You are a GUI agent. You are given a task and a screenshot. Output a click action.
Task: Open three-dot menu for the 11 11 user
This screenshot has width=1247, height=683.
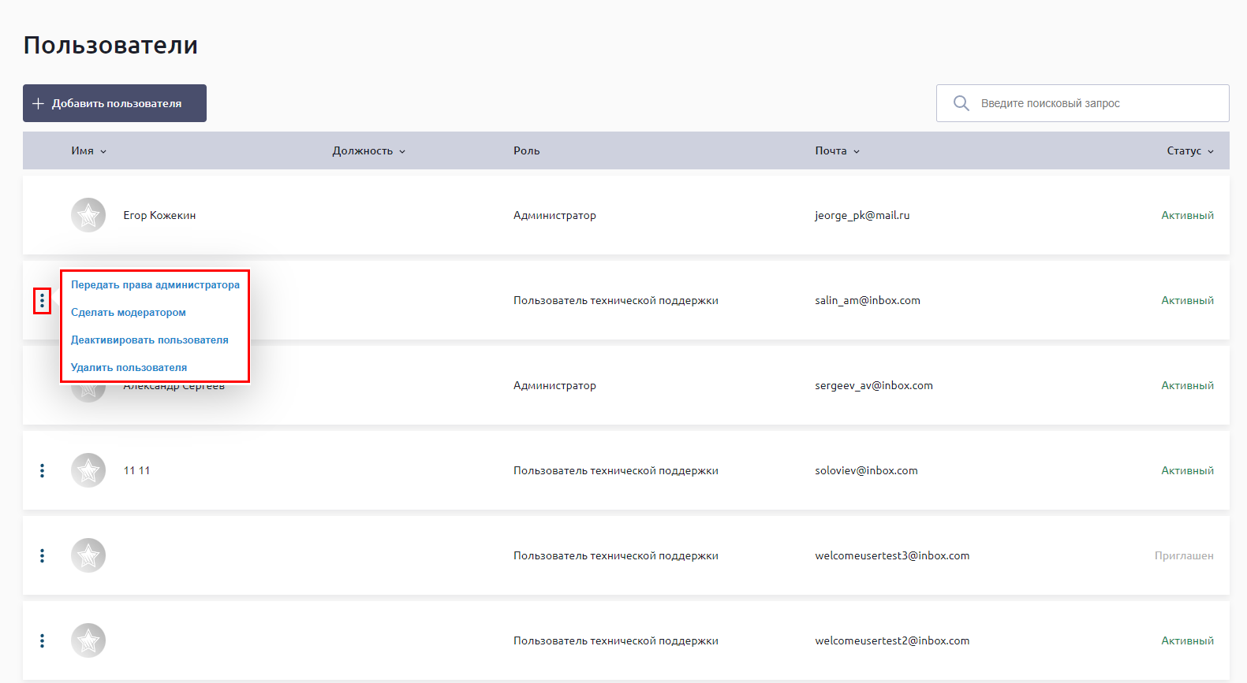pyautogui.click(x=42, y=470)
